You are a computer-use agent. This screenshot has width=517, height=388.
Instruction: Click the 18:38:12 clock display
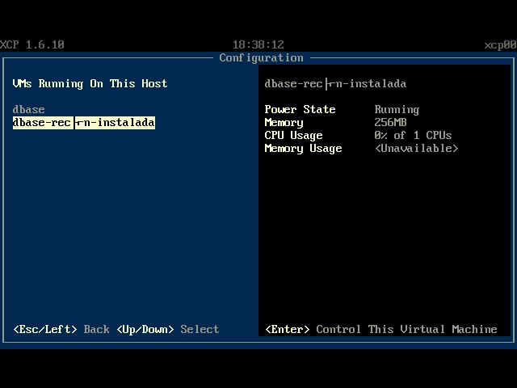tap(258, 44)
